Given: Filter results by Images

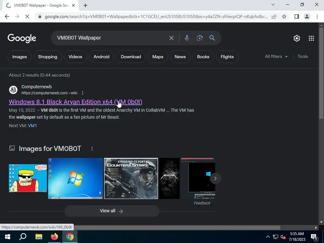Looking at the screenshot, I should (x=20, y=57).
